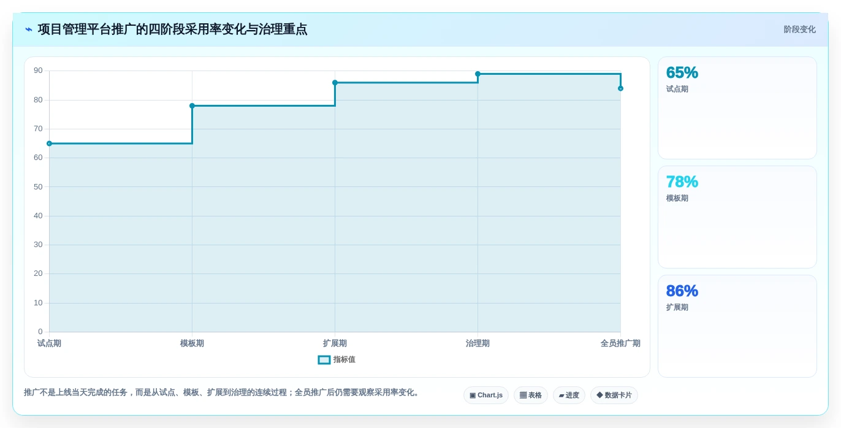Viewport: 841px width, 428px height.
Task: Select the Chart.js chip
Action: tap(486, 396)
